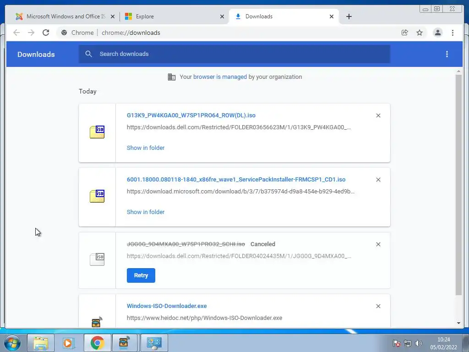Image resolution: width=469 pixels, height=352 pixels.
Task: Close the Explore tab
Action: [222, 16]
